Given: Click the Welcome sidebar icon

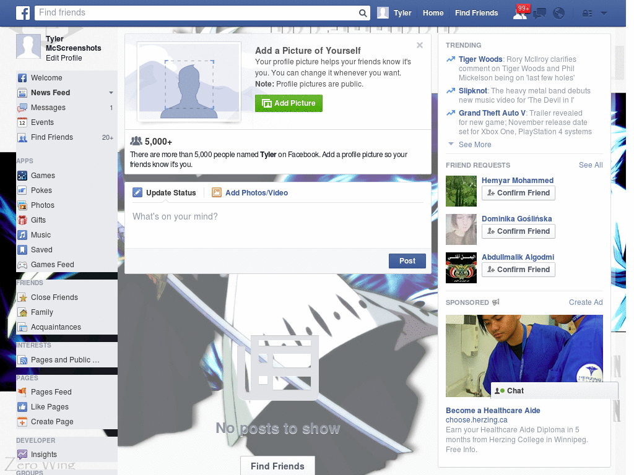Looking at the screenshot, I should (x=23, y=78).
